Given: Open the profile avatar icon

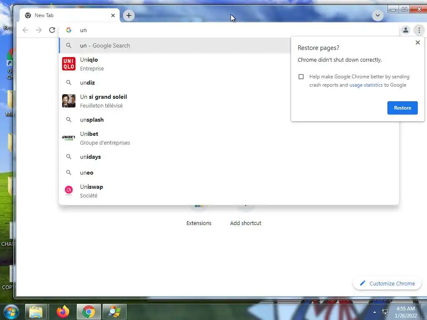Looking at the screenshot, I should click(405, 30).
